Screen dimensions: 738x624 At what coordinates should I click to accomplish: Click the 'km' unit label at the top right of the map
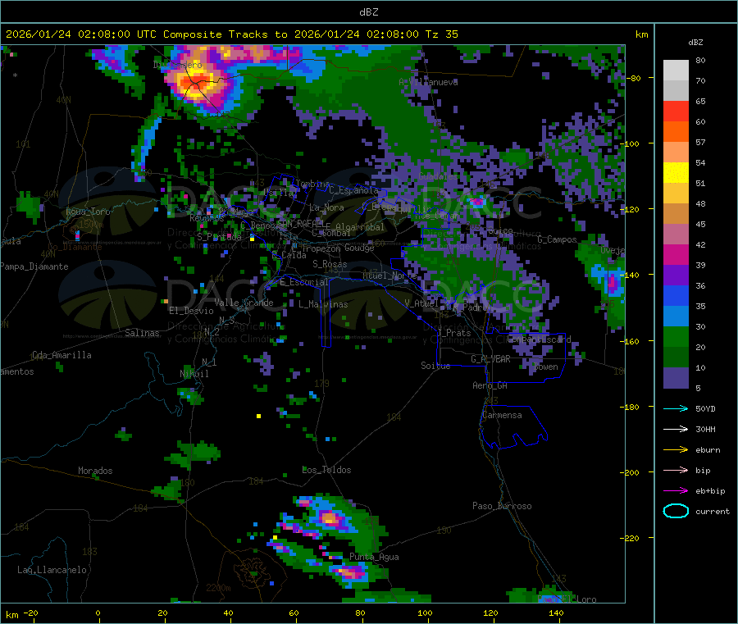pyautogui.click(x=641, y=34)
